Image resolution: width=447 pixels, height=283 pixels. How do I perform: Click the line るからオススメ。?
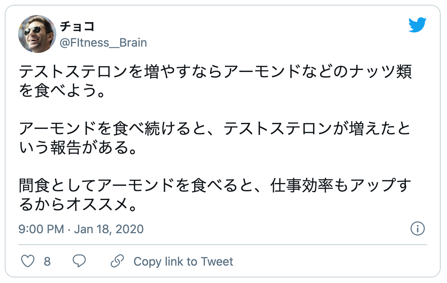pyautogui.click(x=78, y=205)
